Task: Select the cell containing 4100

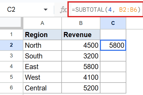Action: tap(81, 77)
